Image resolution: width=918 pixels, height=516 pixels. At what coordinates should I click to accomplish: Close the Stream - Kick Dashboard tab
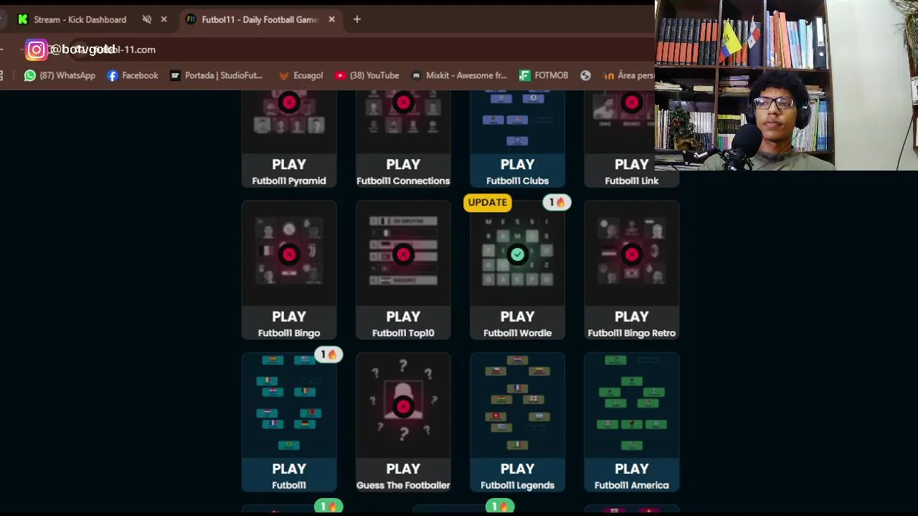click(x=164, y=19)
